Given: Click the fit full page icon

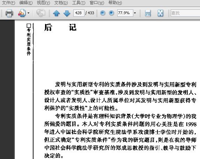Looking at the screenshot, I should tap(160, 13).
